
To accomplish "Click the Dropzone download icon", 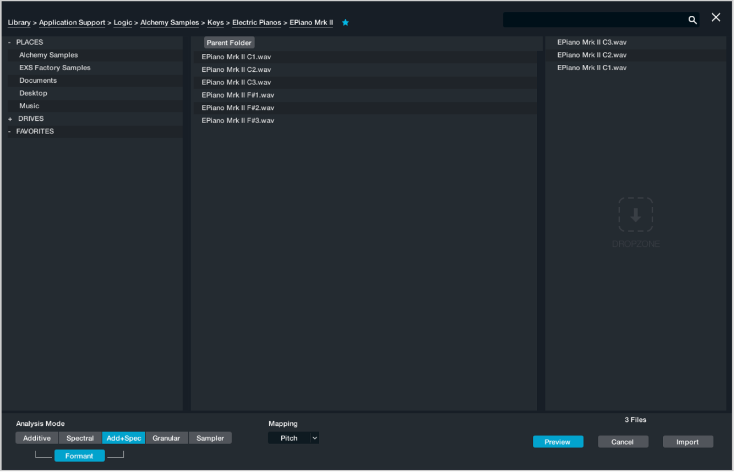I will pyautogui.click(x=636, y=215).
